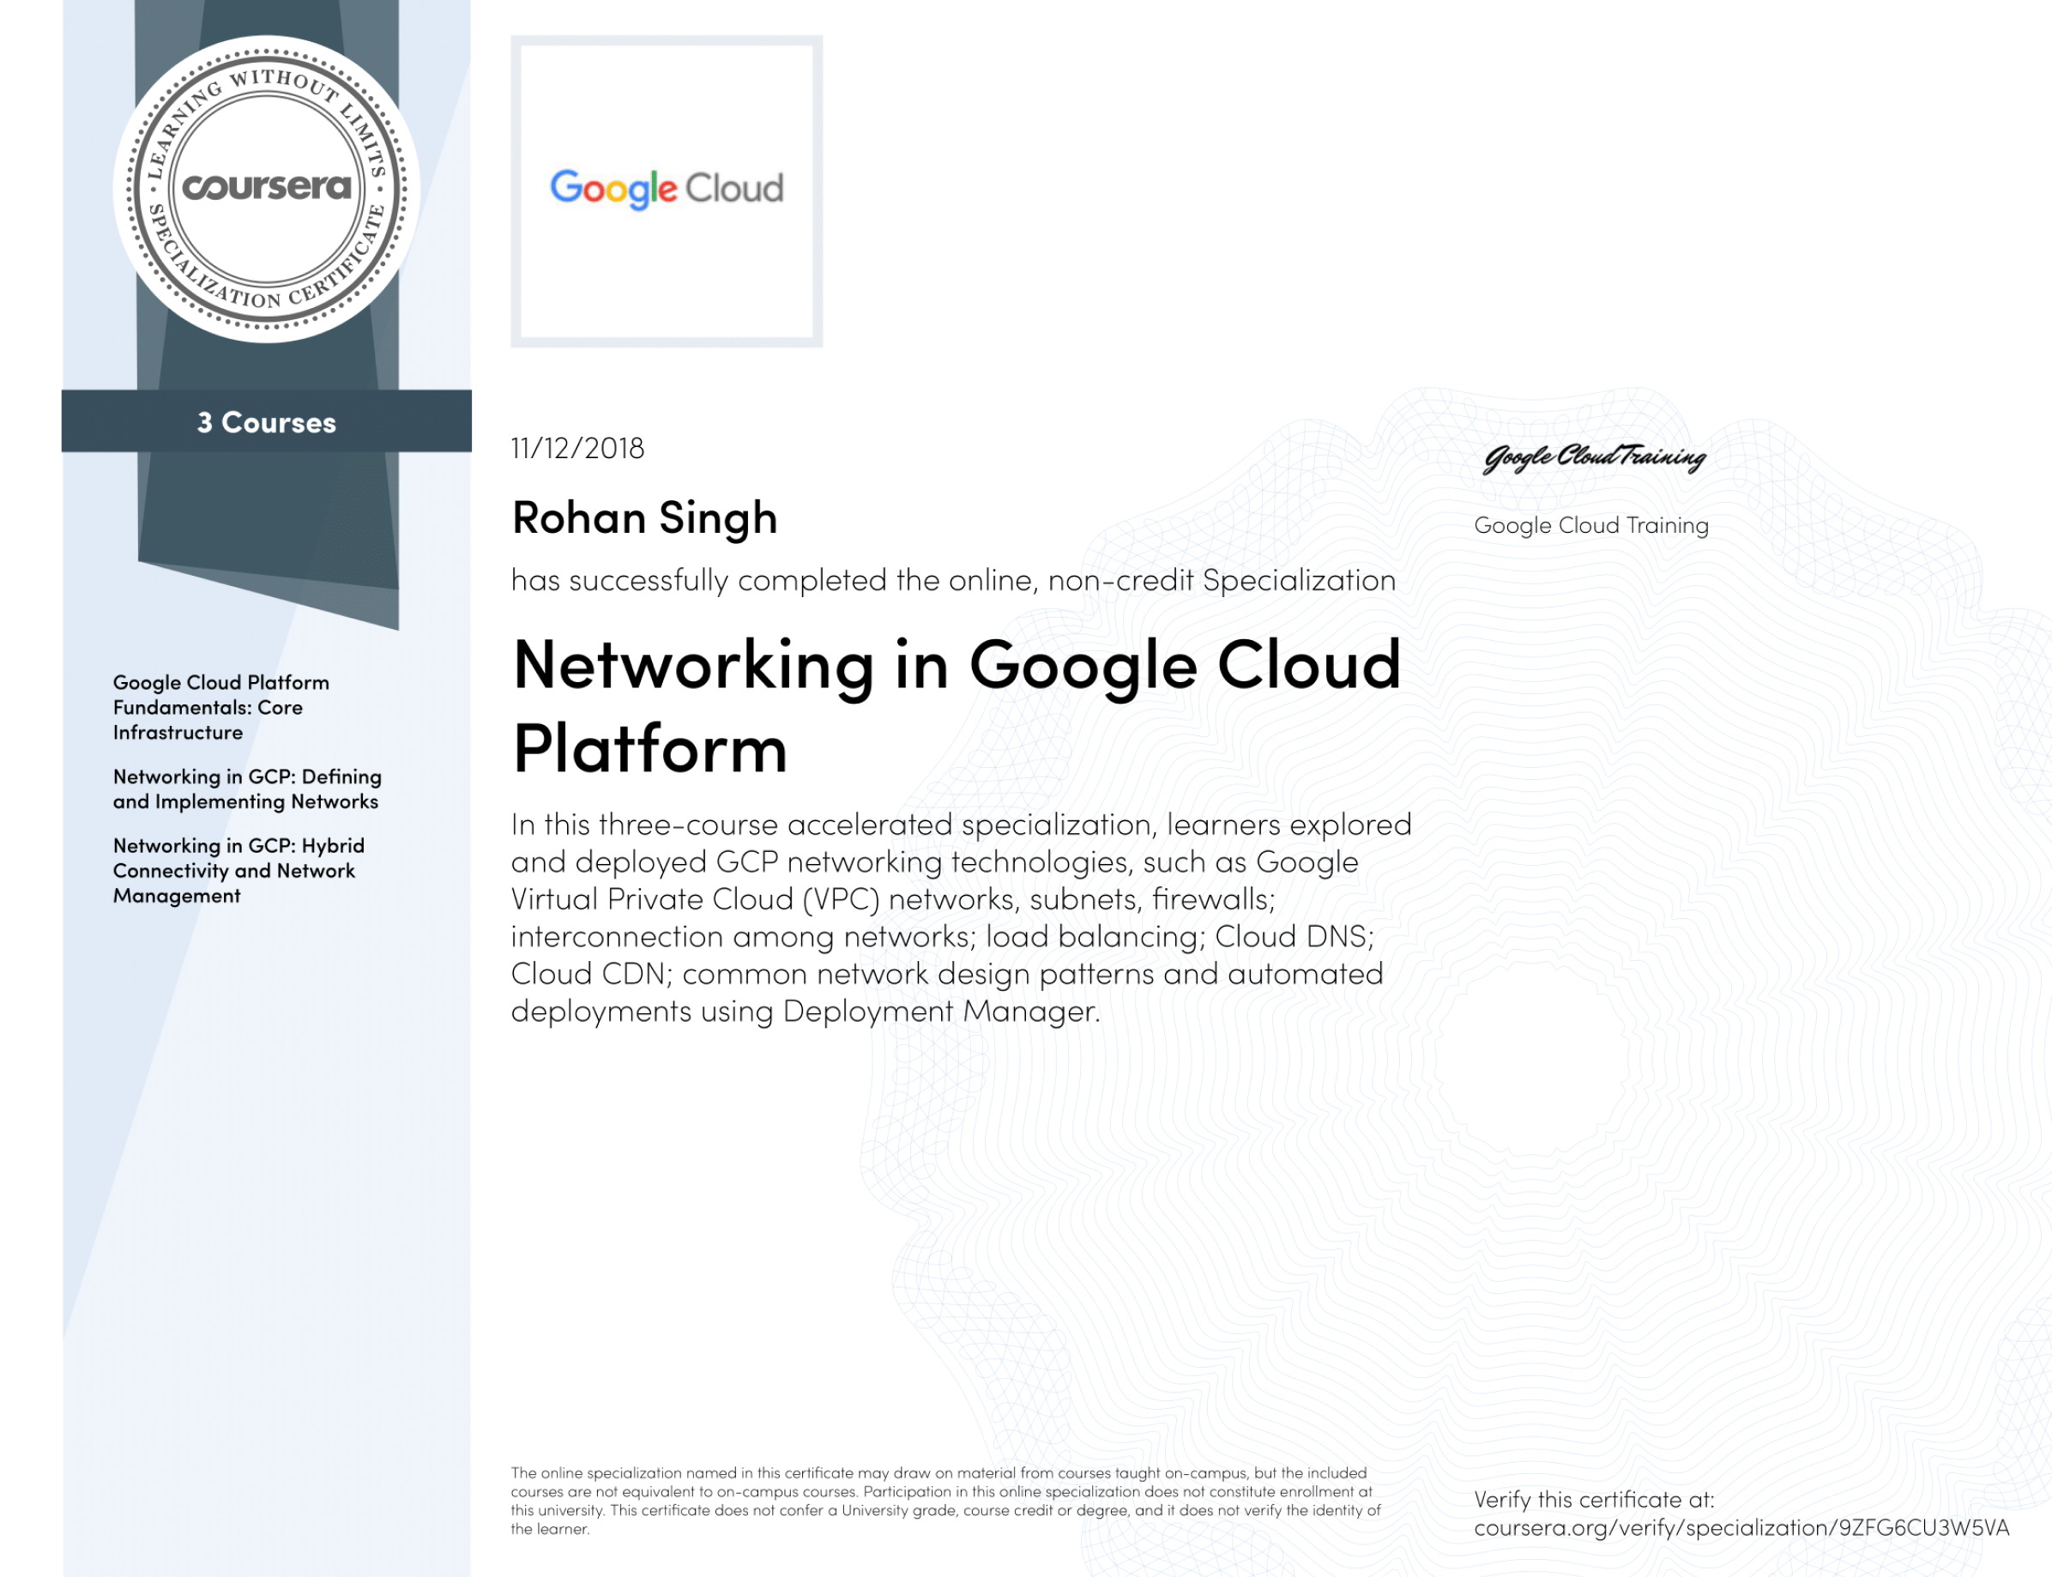Click 'has successfully completed' line
2052x1577 pixels.
(x=953, y=580)
